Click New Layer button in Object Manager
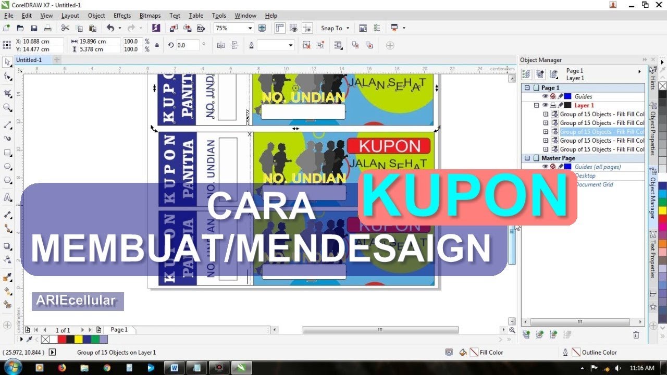667x375 pixels. (527, 334)
